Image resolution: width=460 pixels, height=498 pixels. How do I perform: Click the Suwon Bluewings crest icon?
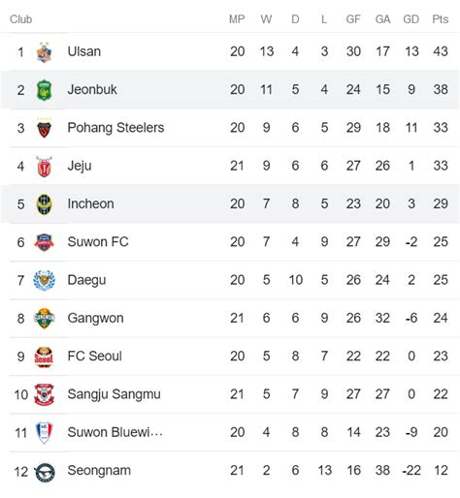[x=44, y=433]
